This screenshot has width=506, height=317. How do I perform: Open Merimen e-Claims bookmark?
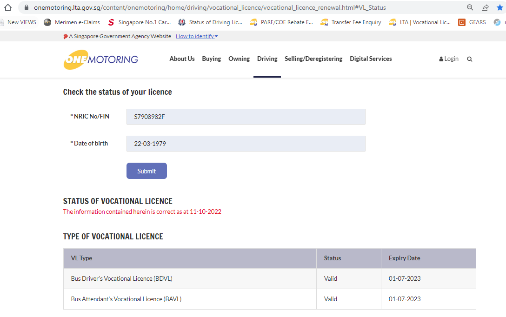(72, 22)
